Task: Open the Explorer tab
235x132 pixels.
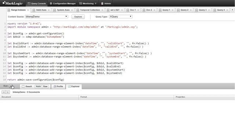Action: point(74,87)
